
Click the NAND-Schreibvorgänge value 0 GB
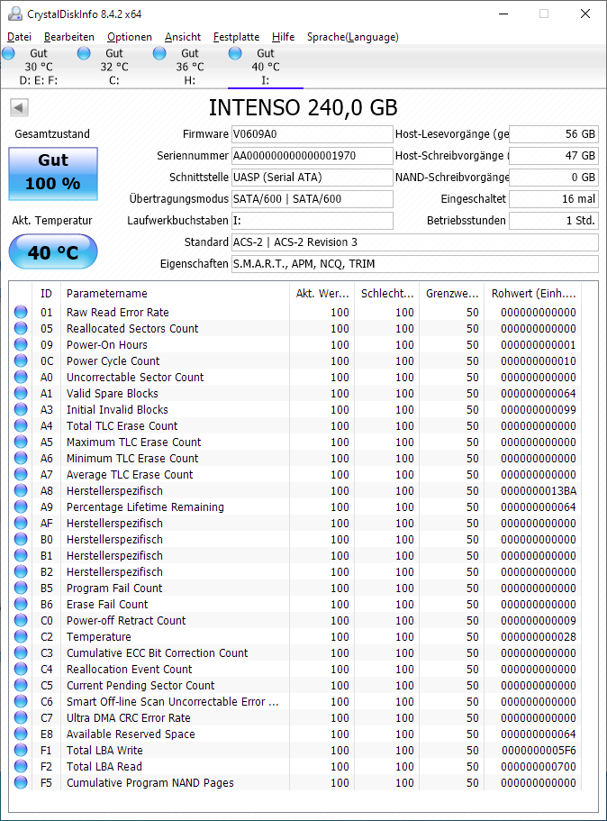pos(554,177)
